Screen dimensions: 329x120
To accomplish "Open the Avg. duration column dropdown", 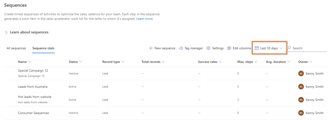I will [x=288, y=62].
